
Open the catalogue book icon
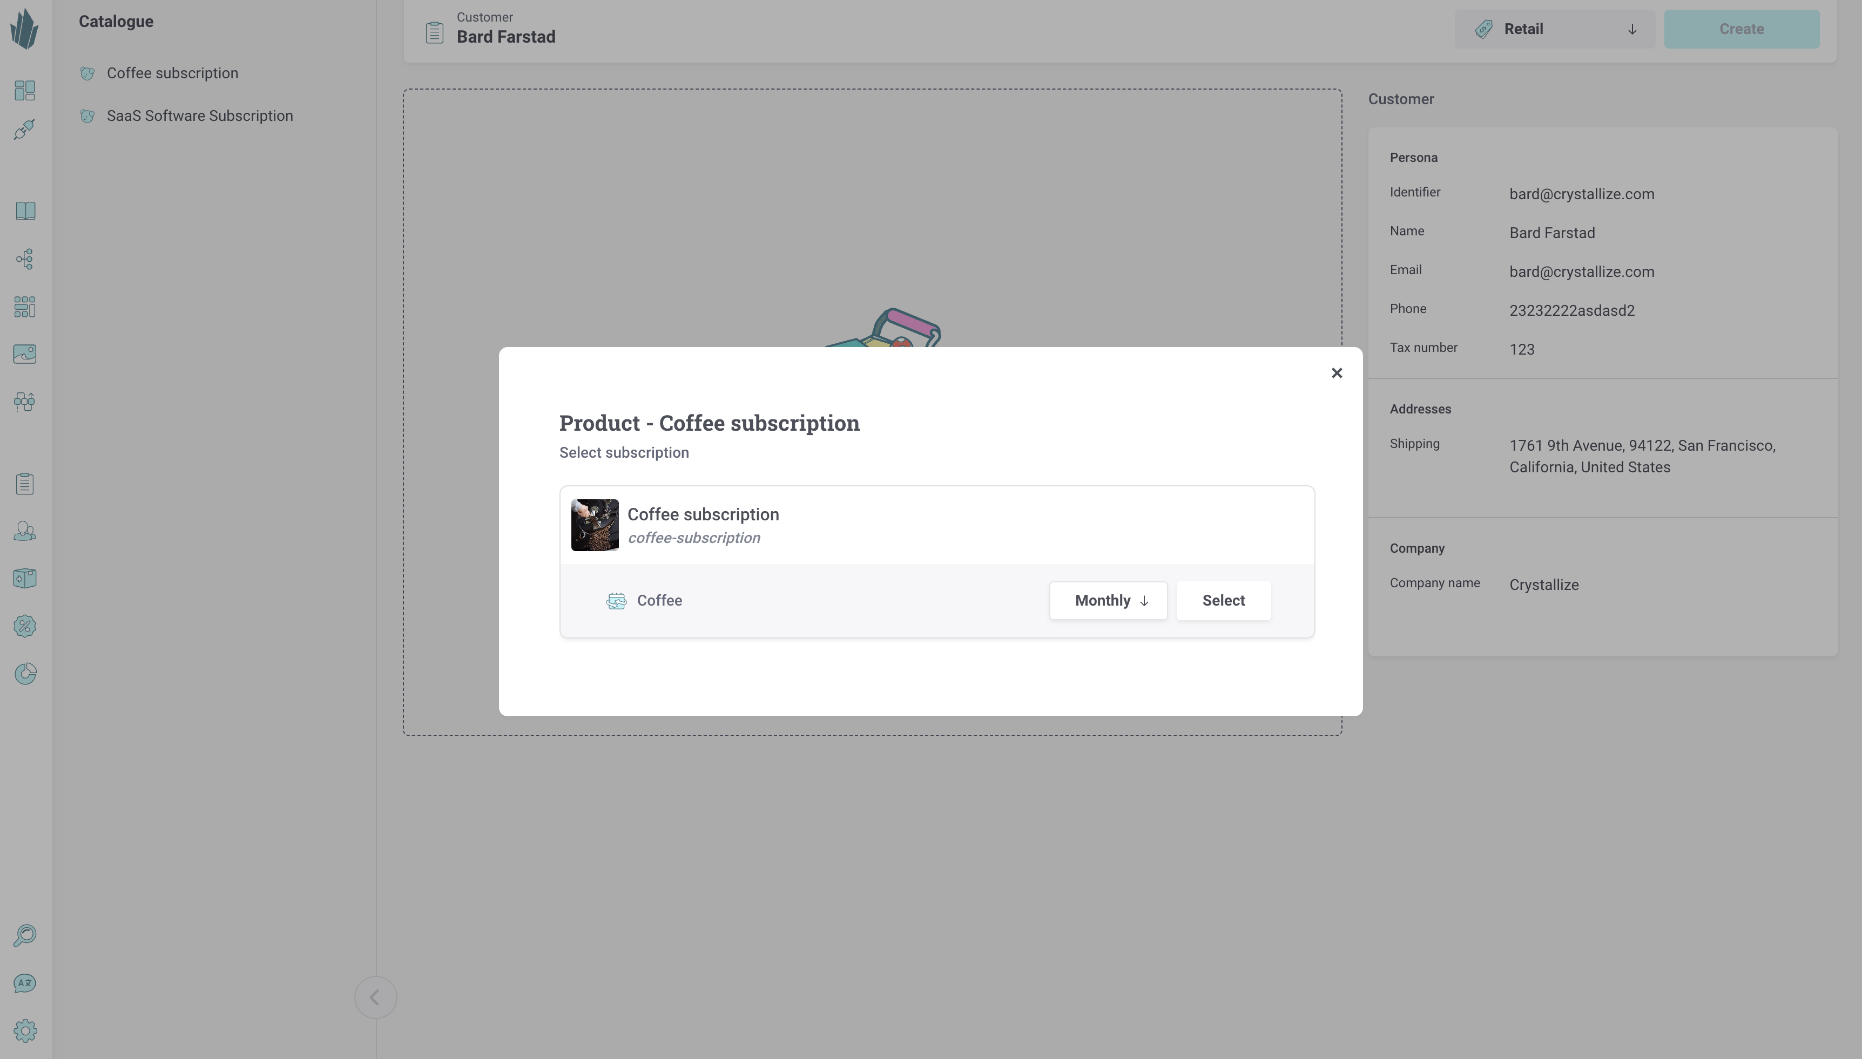coord(25,211)
